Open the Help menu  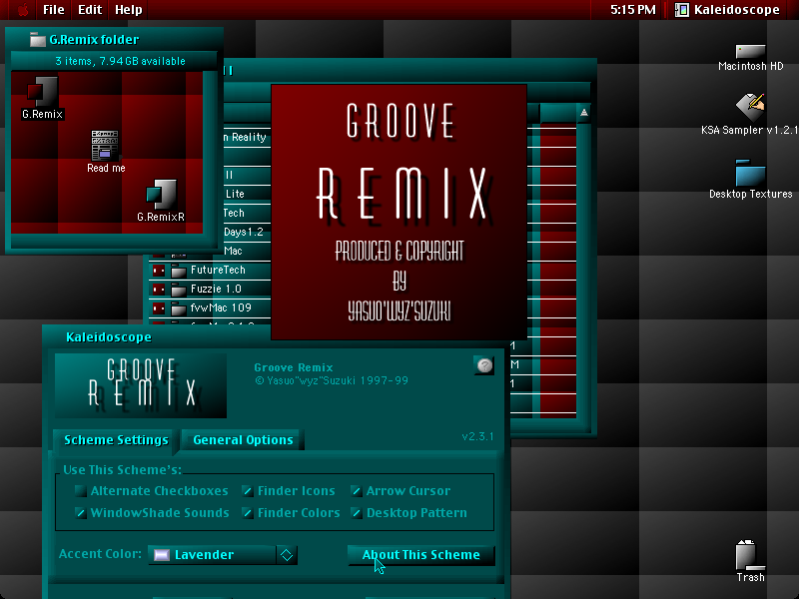point(129,10)
